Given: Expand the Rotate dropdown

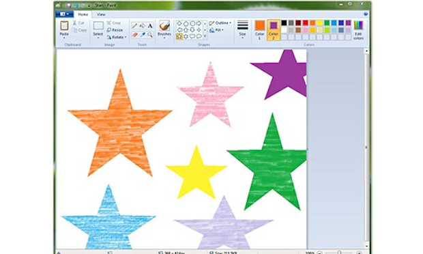Looking at the screenshot, I should (x=126, y=37).
